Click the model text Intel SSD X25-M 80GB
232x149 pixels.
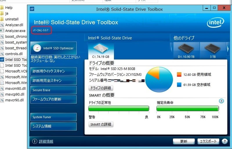[118, 69]
